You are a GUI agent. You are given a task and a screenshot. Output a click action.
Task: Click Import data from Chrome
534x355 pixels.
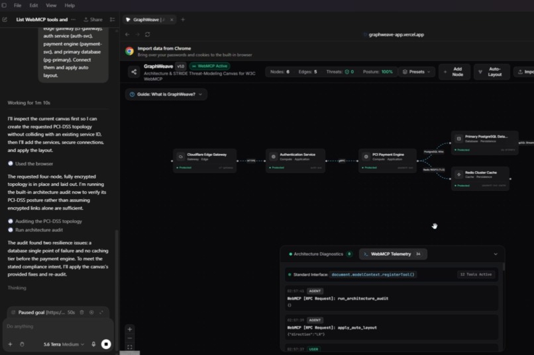click(x=164, y=48)
